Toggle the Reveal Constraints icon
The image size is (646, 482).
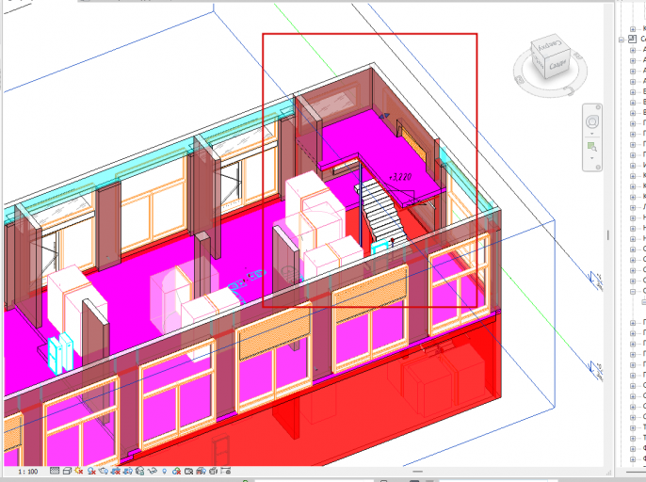[225, 471]
